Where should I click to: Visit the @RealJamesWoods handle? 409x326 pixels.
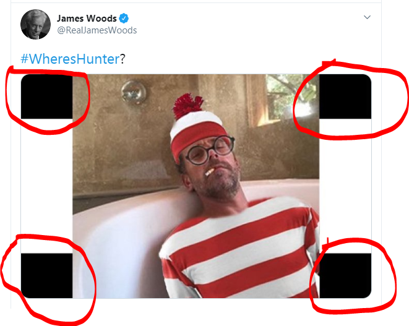click(97, 30)
